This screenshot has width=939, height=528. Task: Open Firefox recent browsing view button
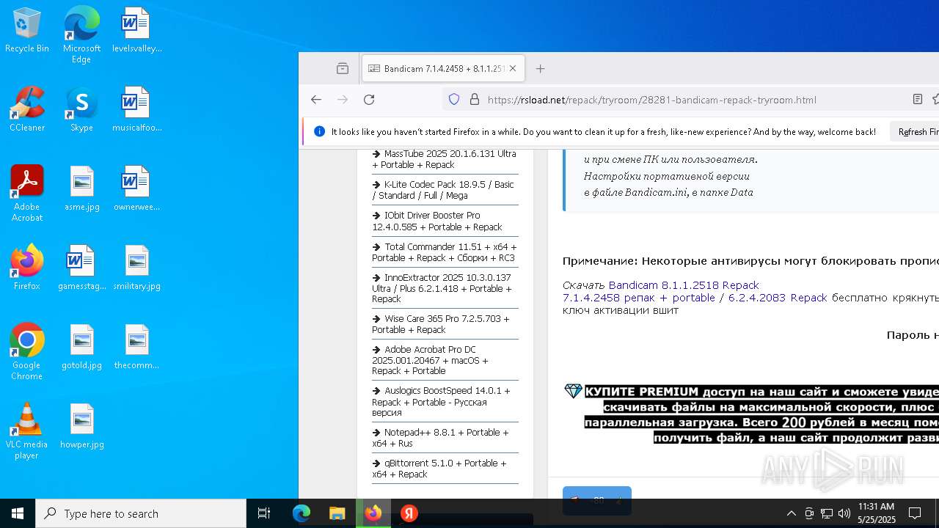click(x=343, y=68)
